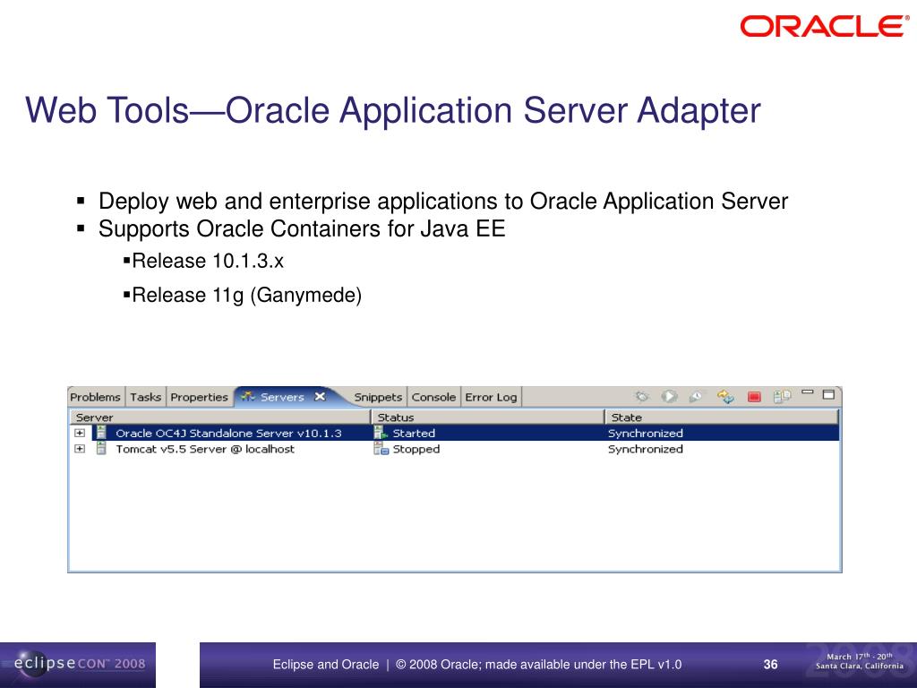
Task: Open the Tasks tab
Action: 145,397
